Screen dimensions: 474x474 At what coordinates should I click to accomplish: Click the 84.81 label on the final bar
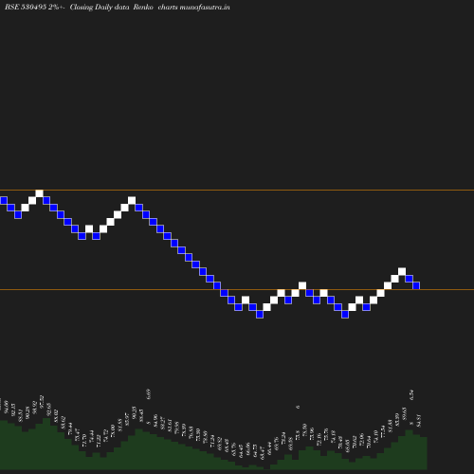point(419,420)
